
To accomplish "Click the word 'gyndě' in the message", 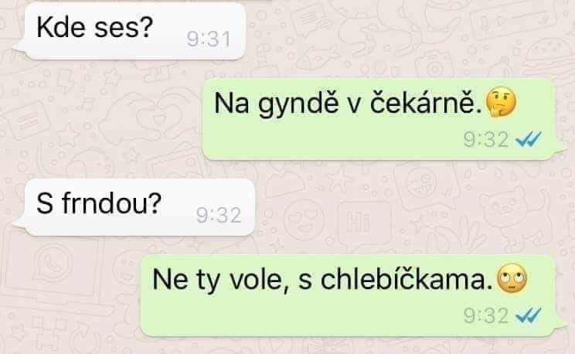I will tap(298, 104).
